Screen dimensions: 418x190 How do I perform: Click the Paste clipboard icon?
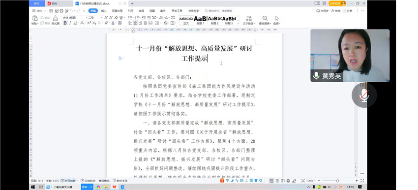click(35, 18)
